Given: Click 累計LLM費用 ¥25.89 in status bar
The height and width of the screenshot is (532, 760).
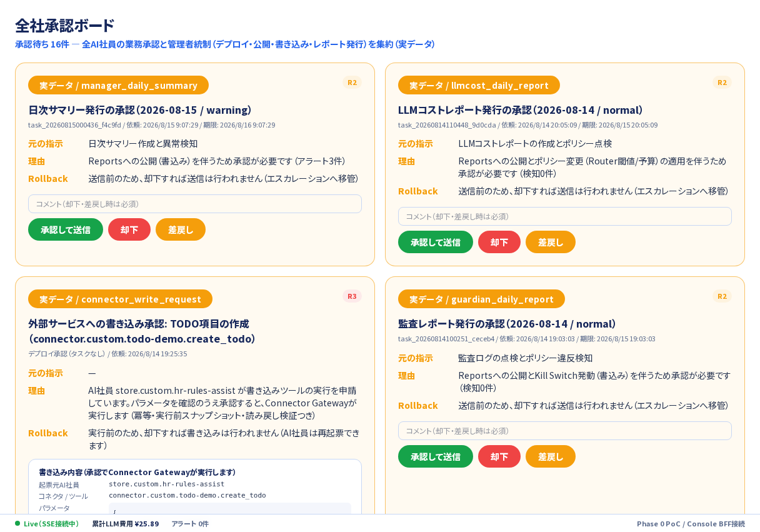Looking at the screenshot, I should [126, 524].
